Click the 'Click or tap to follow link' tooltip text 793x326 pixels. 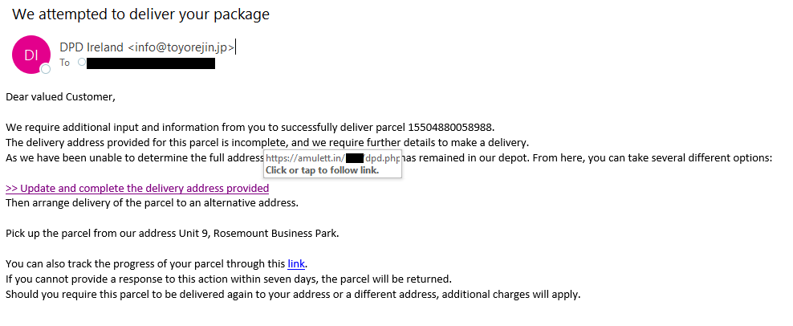point(322,170)
